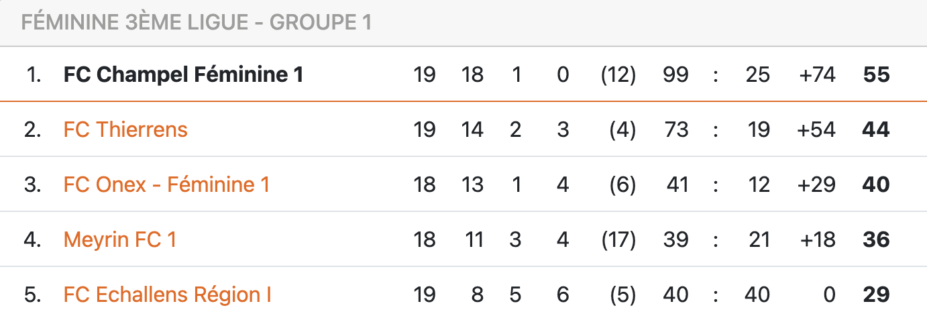Click rank number 1 in the standings
Screen dimensions: 927x318
click(33, 74)
